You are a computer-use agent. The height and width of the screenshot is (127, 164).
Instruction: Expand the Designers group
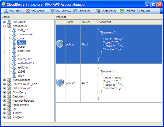point(5,97)
